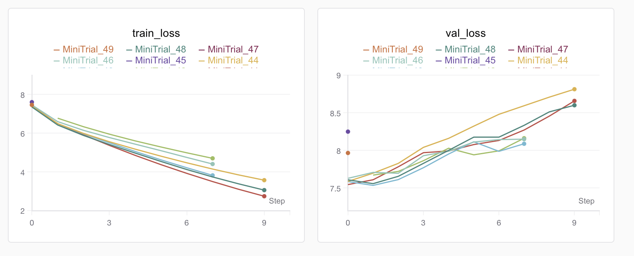Select red endpoint at step 9 in train_loss

pos(264,196)
